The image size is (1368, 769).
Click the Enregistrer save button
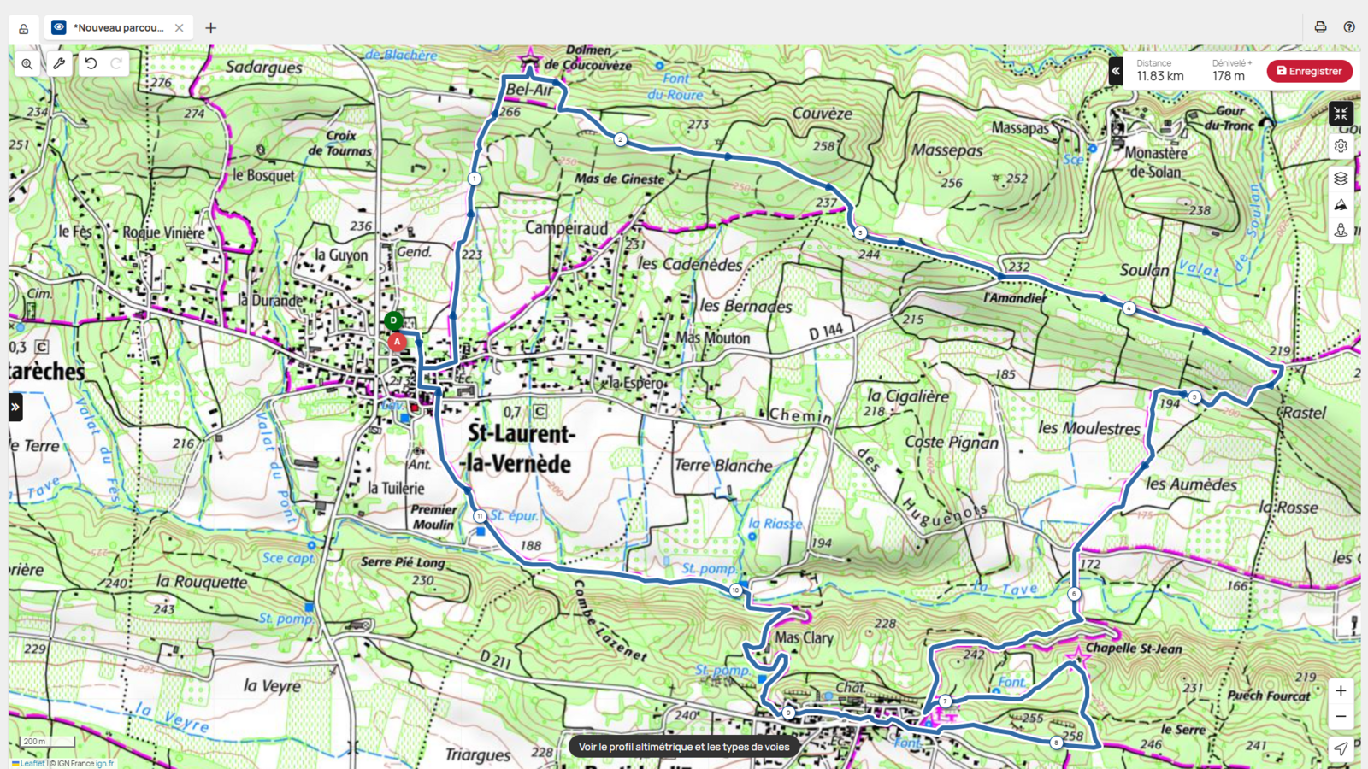point(1309,71)
